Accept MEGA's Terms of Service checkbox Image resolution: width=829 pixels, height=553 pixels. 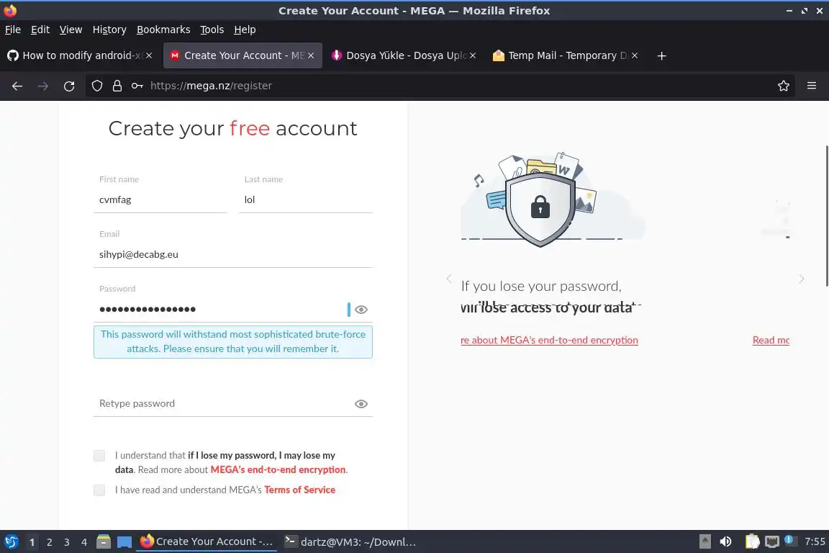(x=99, y=490)
